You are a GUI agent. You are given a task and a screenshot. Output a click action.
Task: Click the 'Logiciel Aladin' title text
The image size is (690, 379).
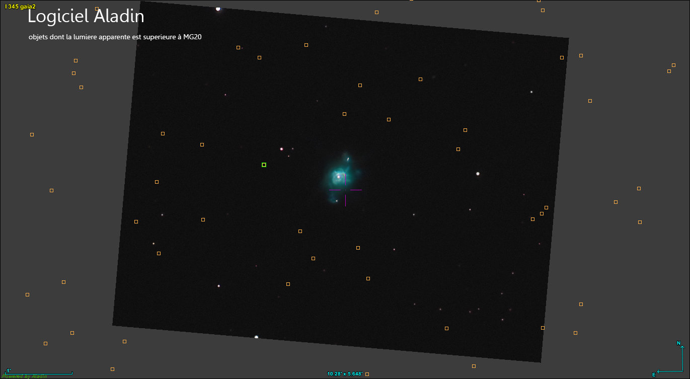tap(86, 17)
